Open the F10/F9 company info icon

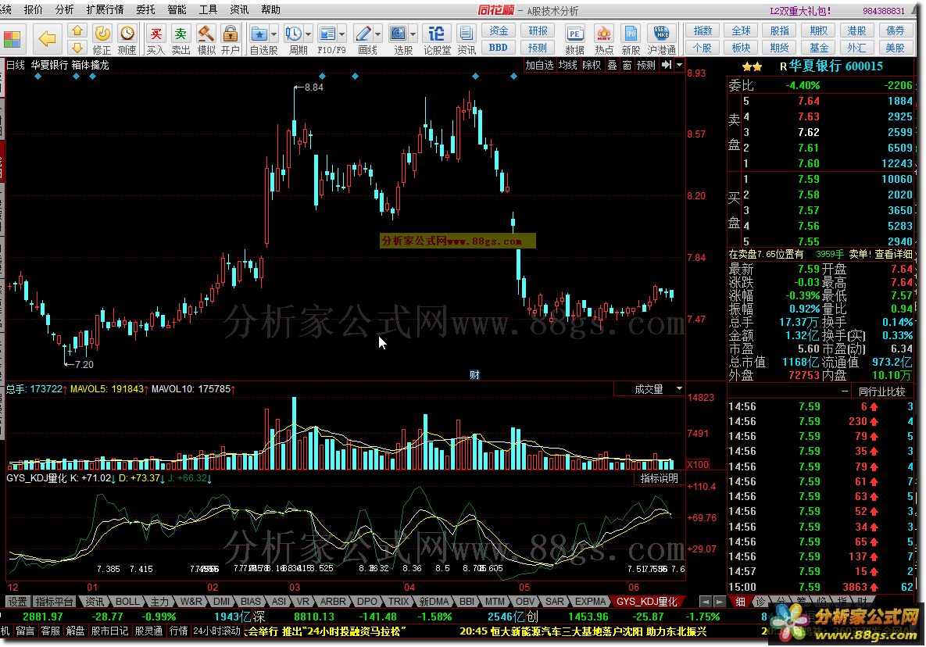(327, 40)
